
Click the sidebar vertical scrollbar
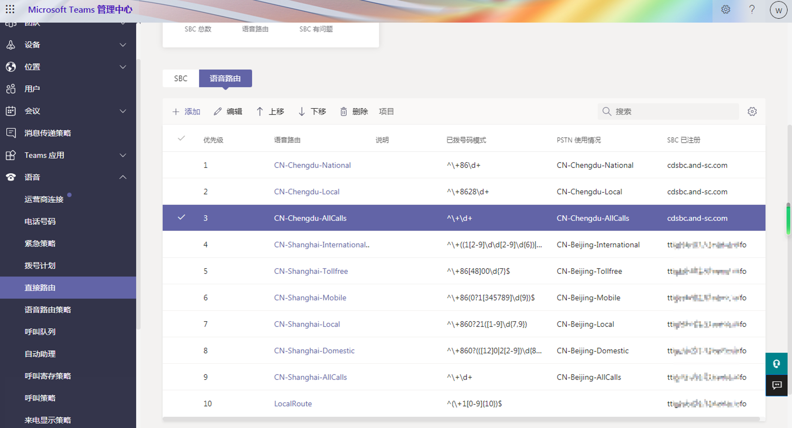pyautogui.click(x=138, y=194)
